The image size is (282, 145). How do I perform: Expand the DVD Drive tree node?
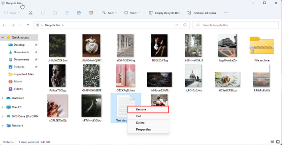pyautogui.click(x=3, y=116)
